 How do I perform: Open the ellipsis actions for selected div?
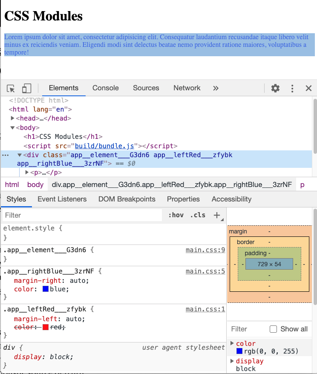[x=5, y=155]
